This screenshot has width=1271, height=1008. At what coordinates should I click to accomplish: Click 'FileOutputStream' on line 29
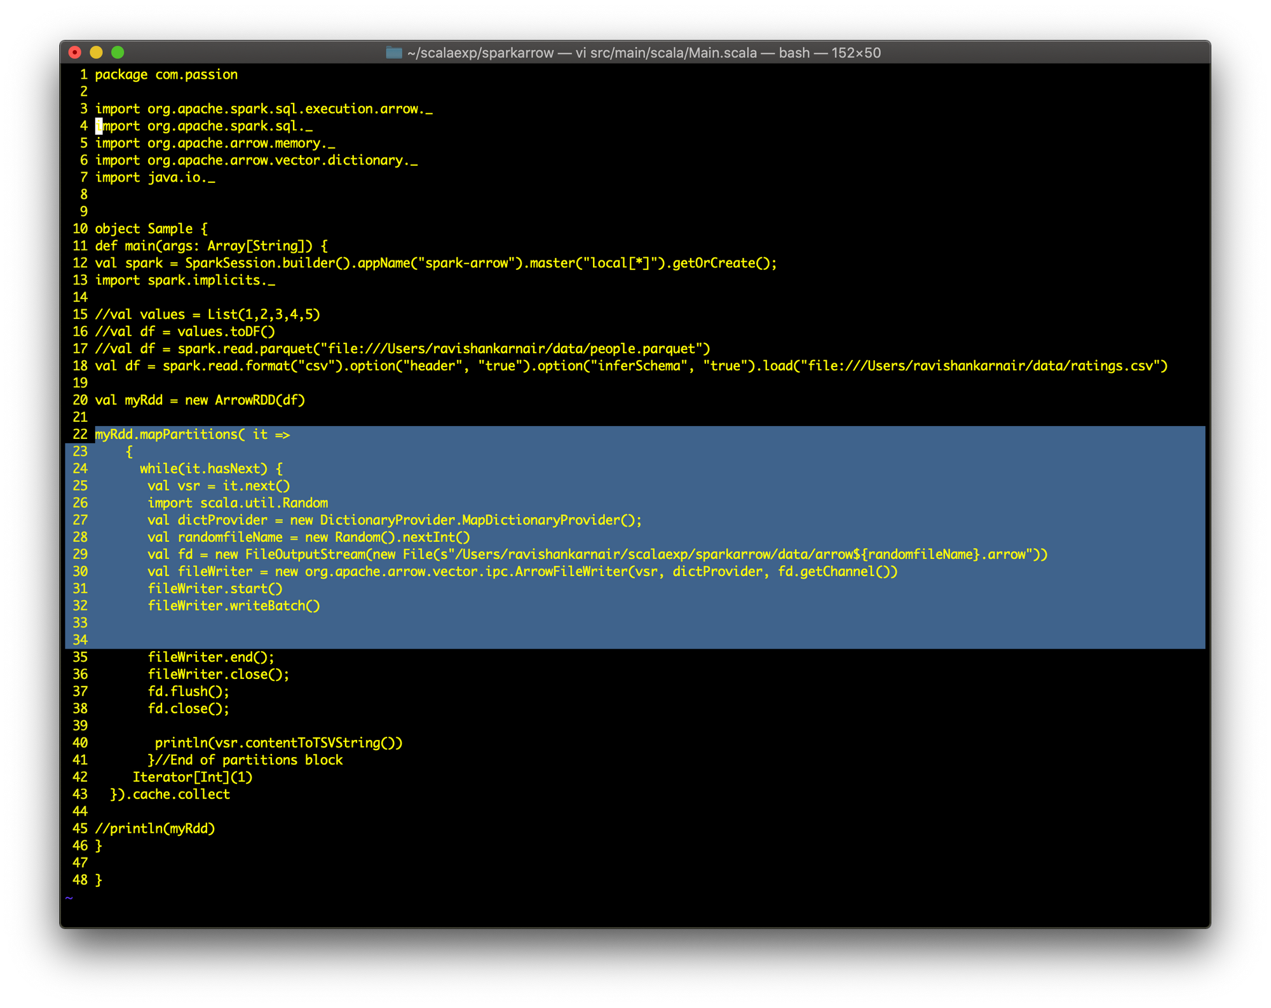tap(305, 554)
